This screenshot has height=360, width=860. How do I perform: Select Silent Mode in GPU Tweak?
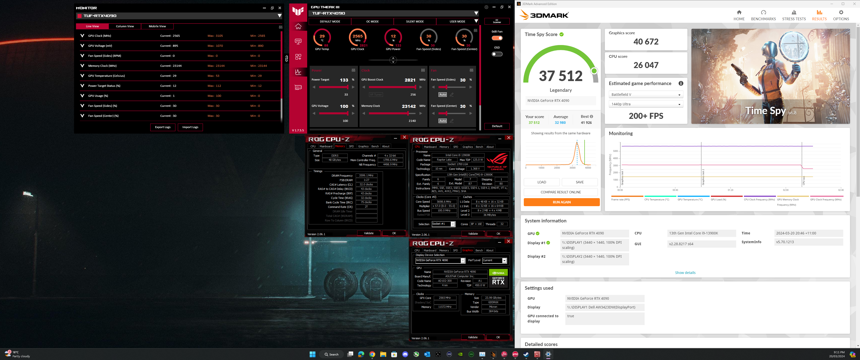[415, 21]
